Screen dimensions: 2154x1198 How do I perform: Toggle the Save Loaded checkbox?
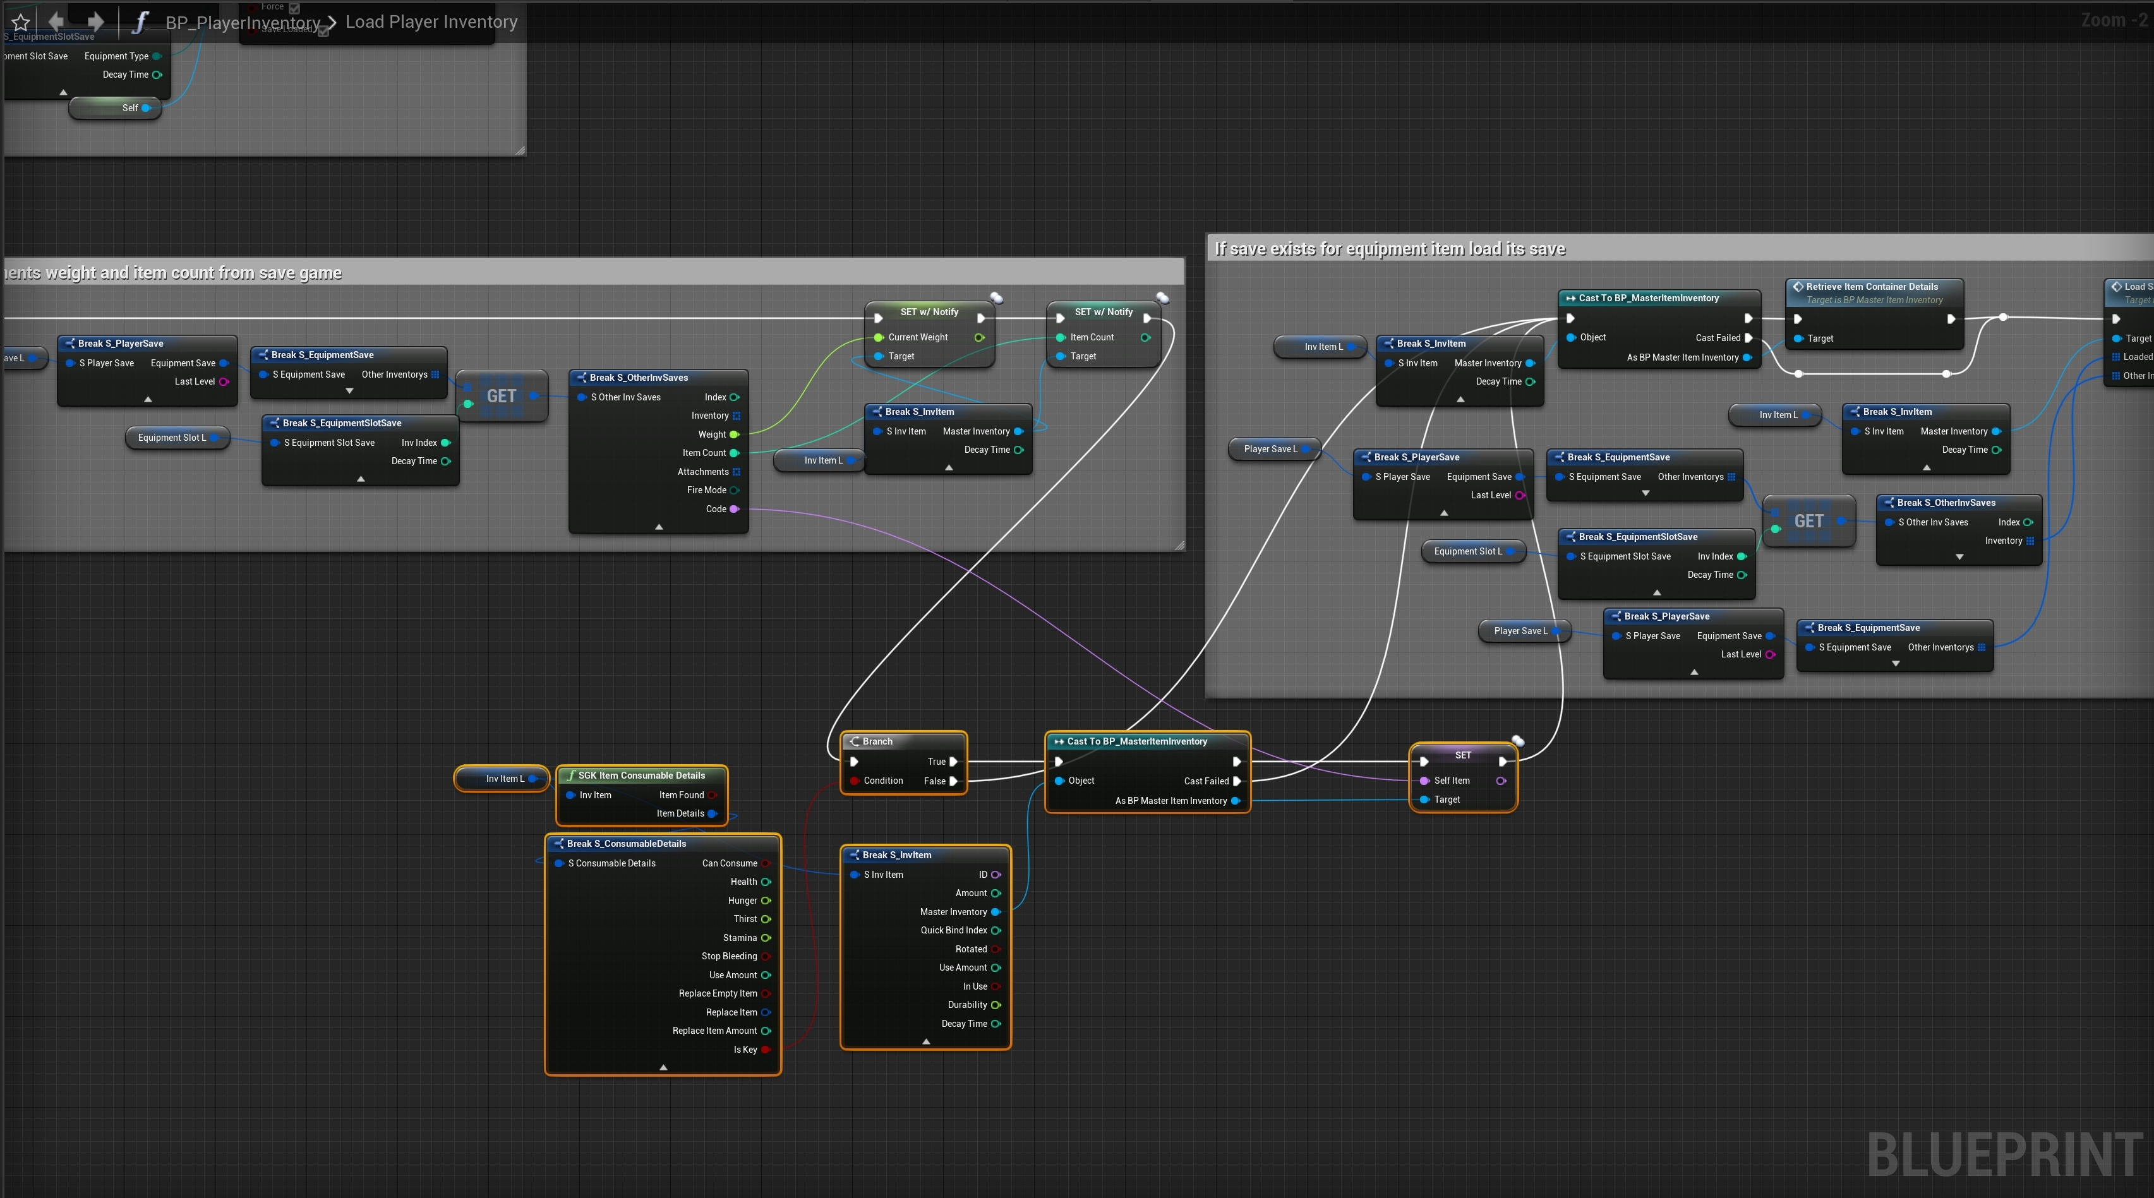coord(323,30)
